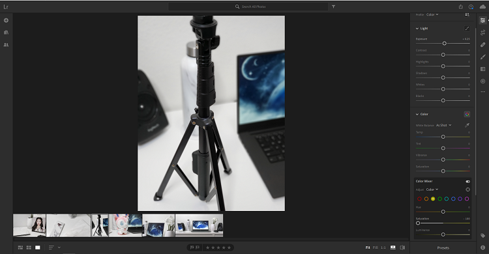The width and height of the screenshot is (489, 254).
Task: Click the Share export icon
Action: pyautogui.click(x=460, y=7)
